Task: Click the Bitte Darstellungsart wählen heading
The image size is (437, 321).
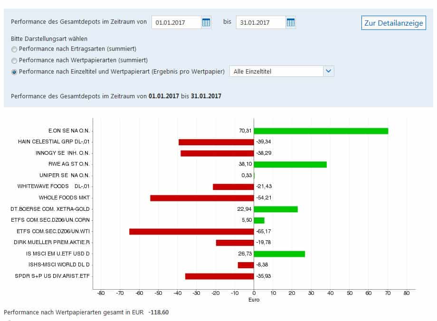Action: [x=49, y=39]
